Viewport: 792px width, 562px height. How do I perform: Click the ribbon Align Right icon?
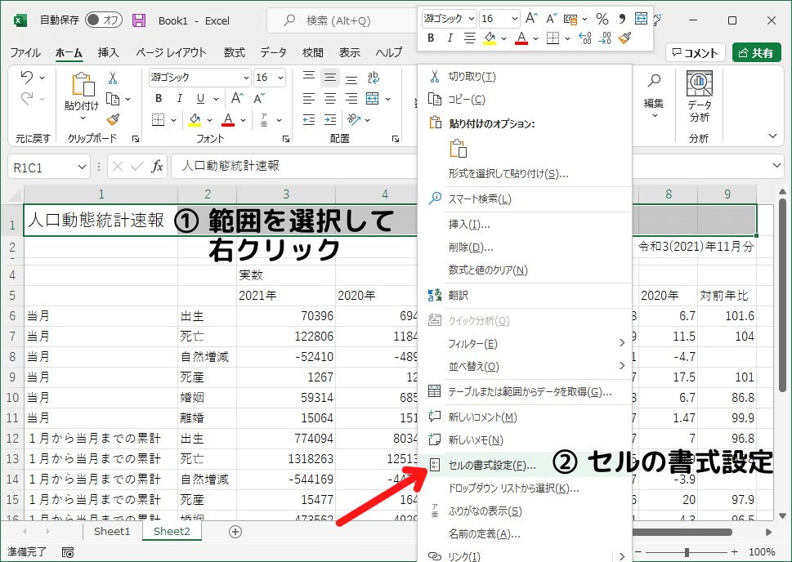351,99
